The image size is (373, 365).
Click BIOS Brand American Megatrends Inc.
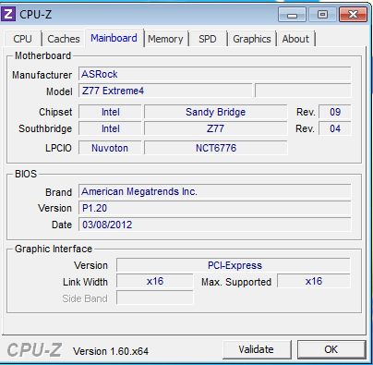click(x=215, y=191)
